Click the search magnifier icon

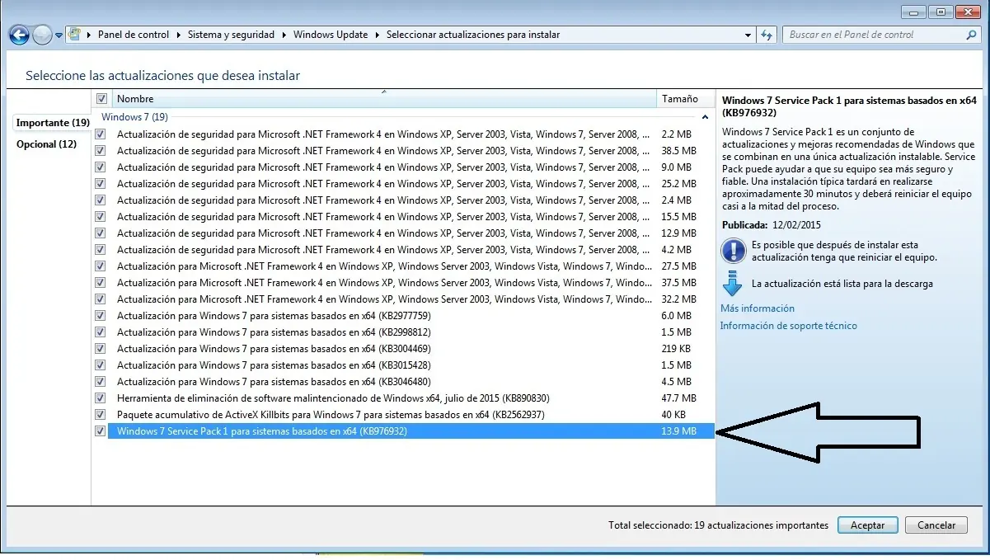971,35
